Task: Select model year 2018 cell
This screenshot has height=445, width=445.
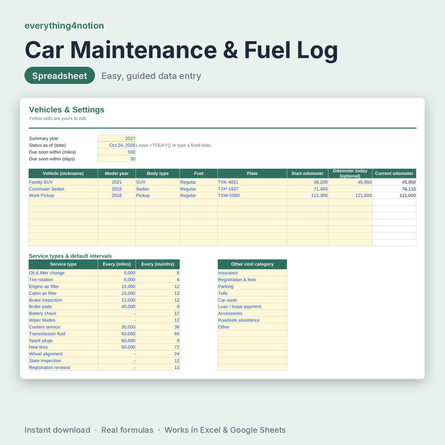Action: [117, 189]
